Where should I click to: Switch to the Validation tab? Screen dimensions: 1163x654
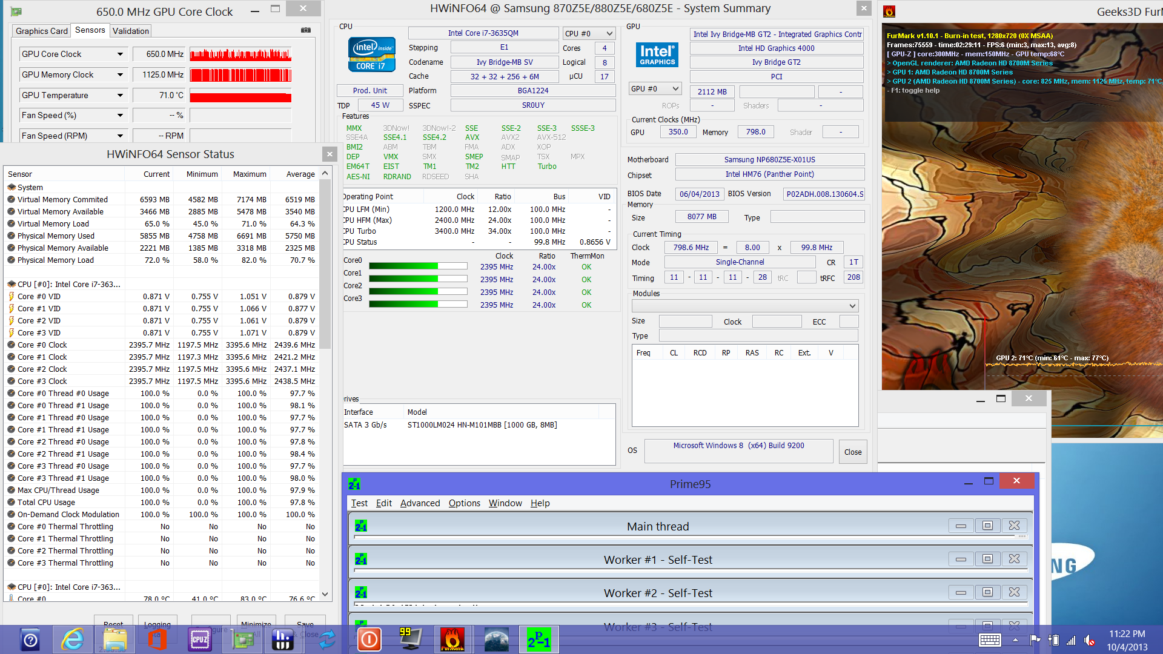pos(131,31)
